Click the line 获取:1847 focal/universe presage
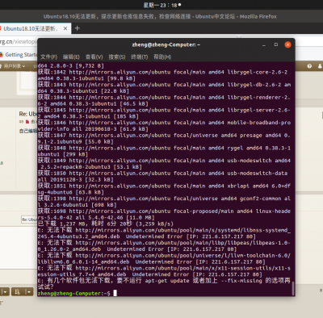Screen dimensions: 323x318 pos(164,139)
